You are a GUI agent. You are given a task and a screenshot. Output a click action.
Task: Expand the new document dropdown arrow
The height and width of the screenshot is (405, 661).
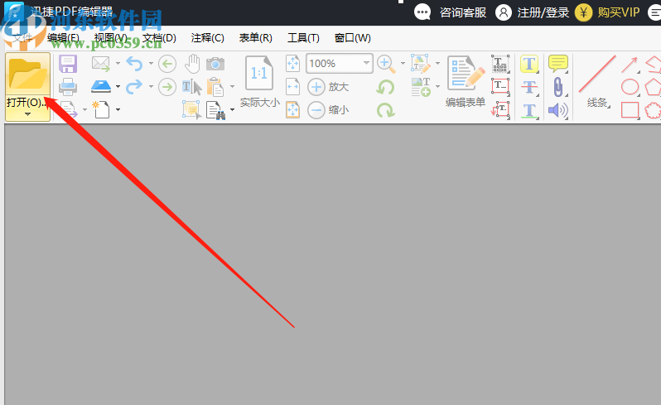[118, 109]
